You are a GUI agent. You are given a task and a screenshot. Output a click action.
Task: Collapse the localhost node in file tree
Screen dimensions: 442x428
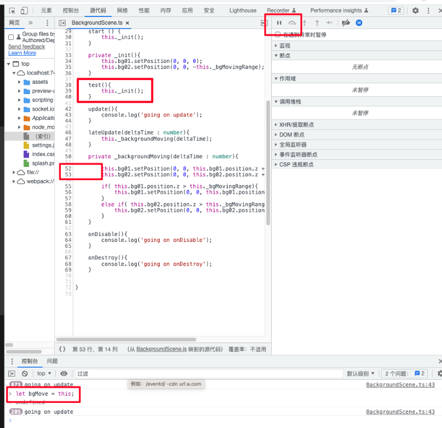pyautogui.click(x=14, y=73)
